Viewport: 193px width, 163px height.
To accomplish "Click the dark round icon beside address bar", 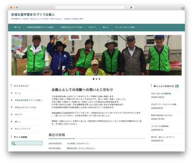I will point(131,8).
